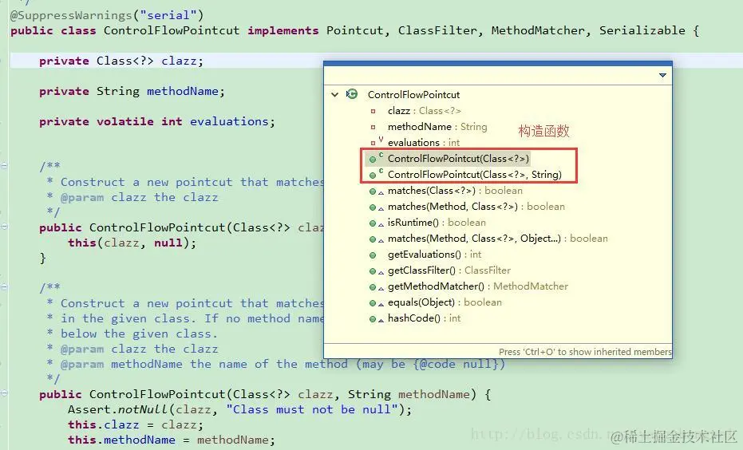Click the ControlFlowPointcut class icon in outline

(x=352, y=94)
